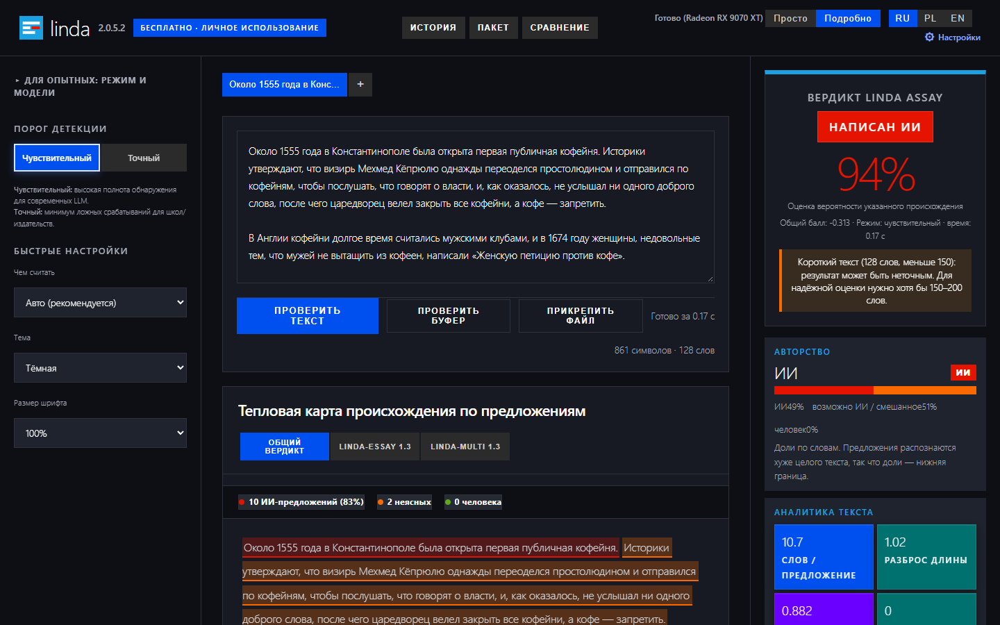The width and height of the screenshot is (1000, 625).
Task: Change interface language to PL
Action: pos(931,18)
